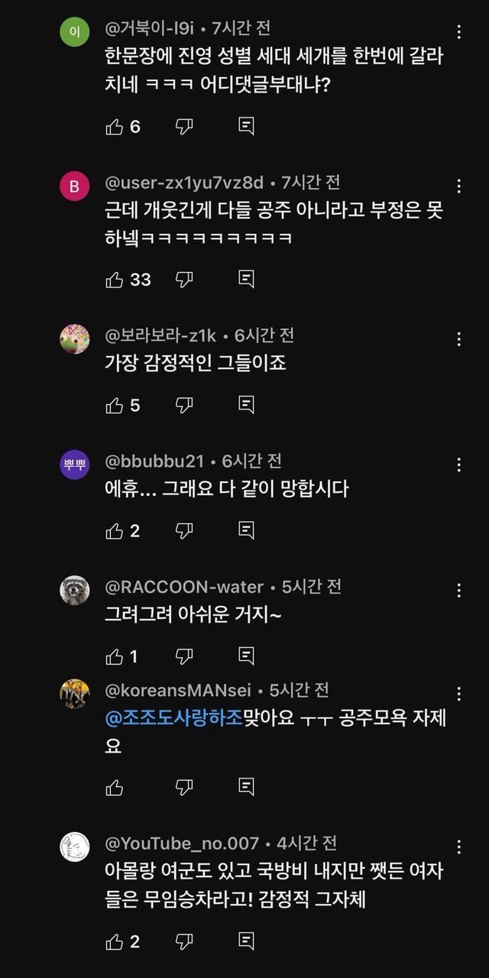
Task: Reply to @user-zx1yu7vz8d's comment
Action: pyautogui.click(x=246, y=280)
